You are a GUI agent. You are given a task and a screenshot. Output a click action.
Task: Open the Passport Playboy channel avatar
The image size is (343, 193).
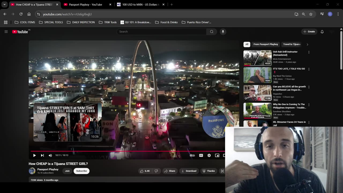click(x=32, y=171)
